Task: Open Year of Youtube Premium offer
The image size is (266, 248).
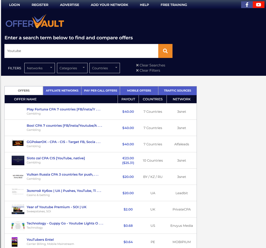Action: click(x=56, y=207)
